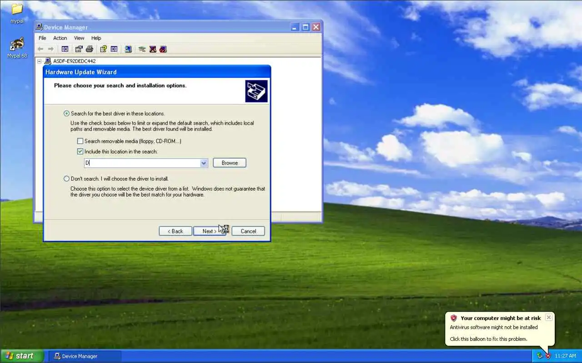Enable 'Search removable media' checkbox

[80, 141]
